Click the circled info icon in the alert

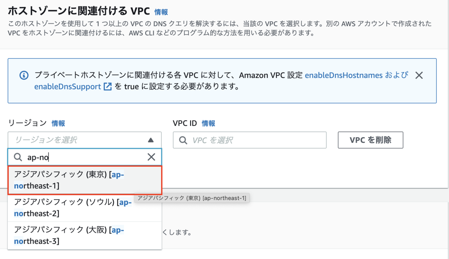[24, 75]
